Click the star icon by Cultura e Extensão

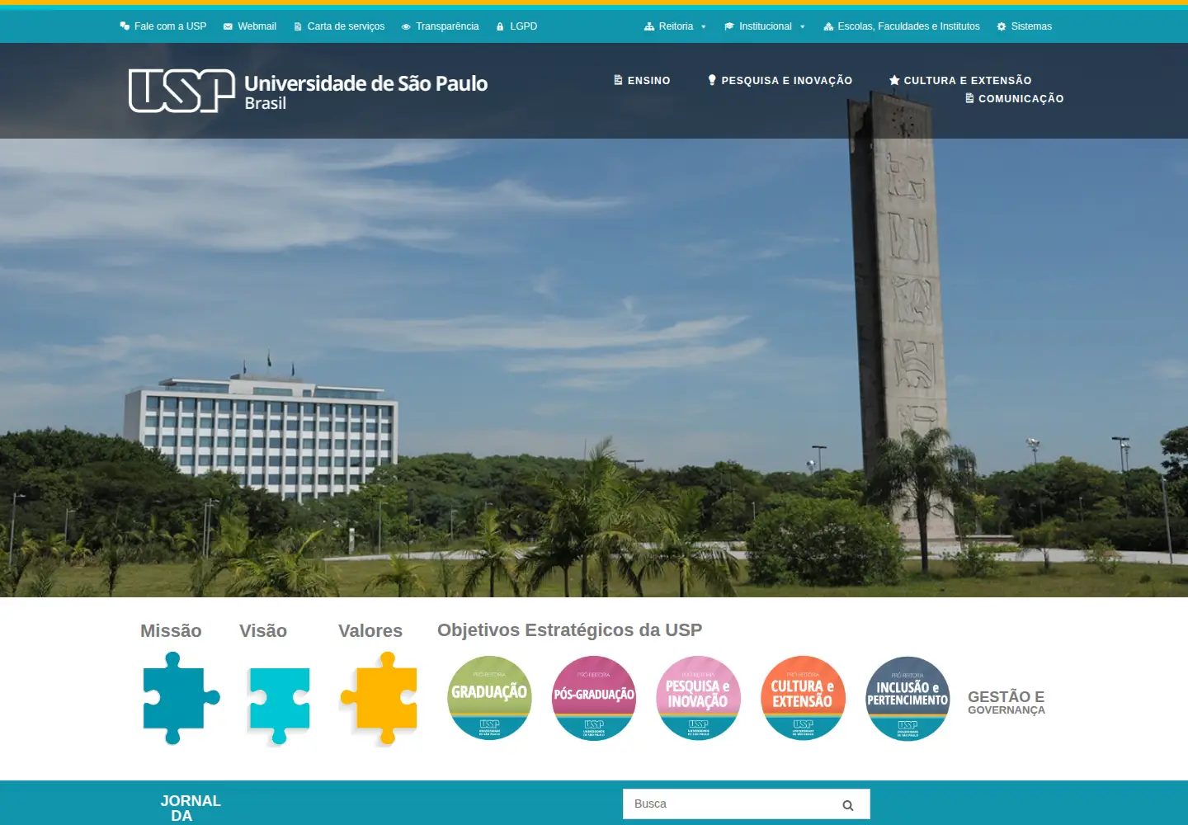coord(894,80)
